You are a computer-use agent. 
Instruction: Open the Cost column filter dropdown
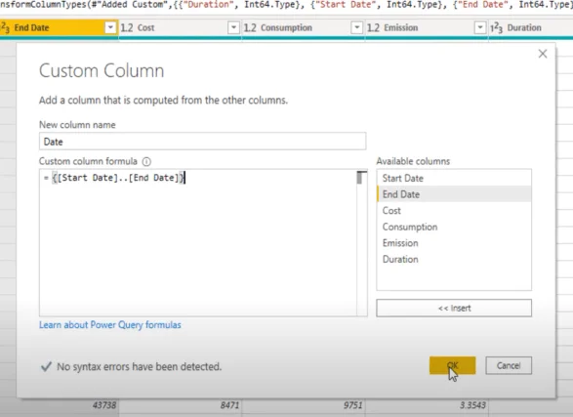tap(233, 27)
